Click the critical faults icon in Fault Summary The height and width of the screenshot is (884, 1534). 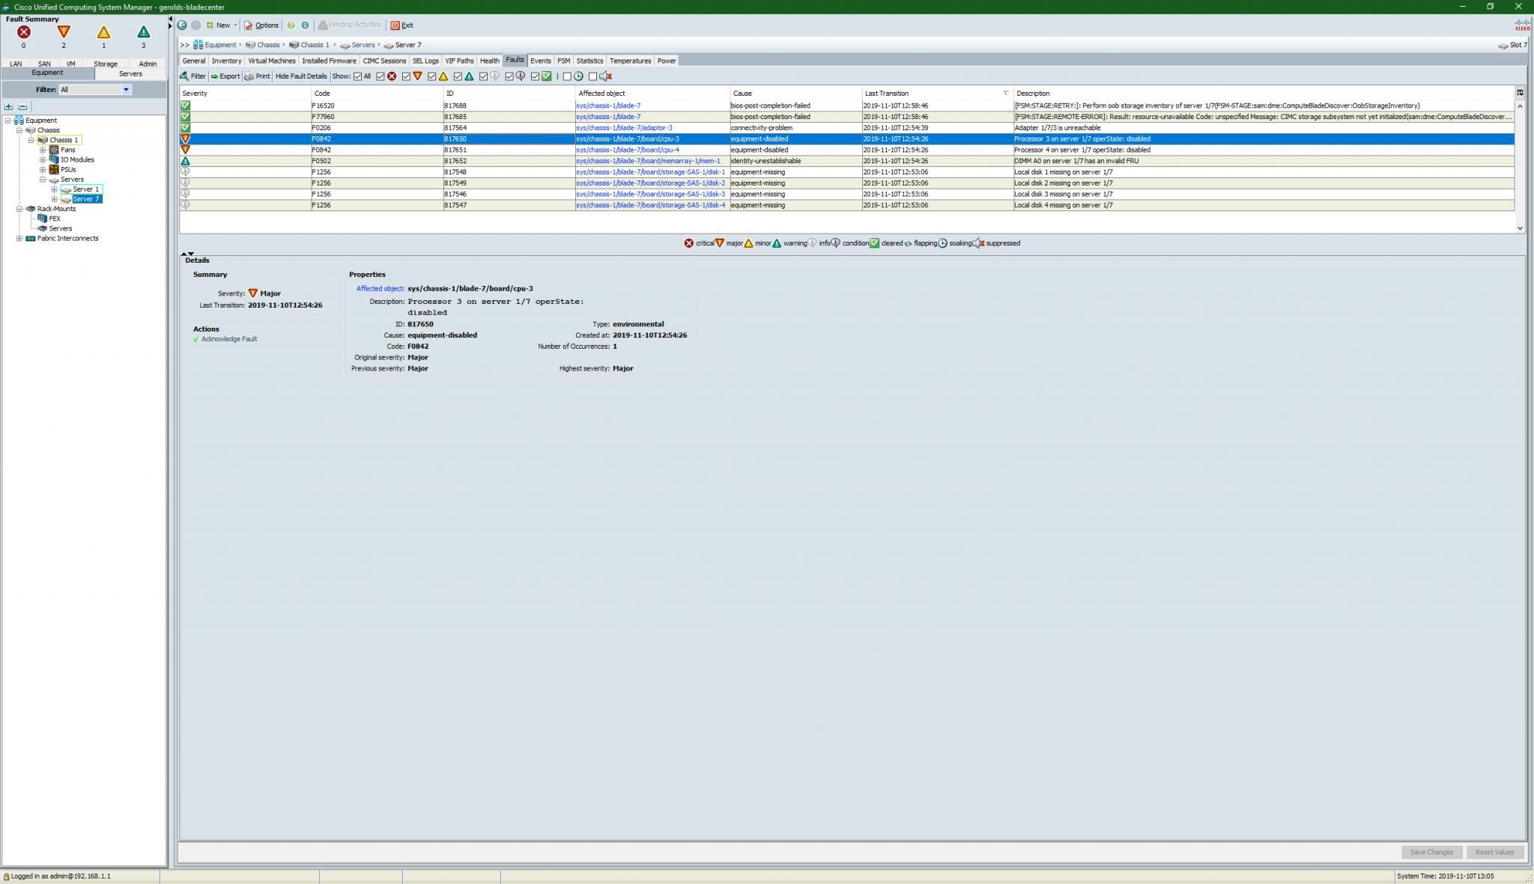tap(24, 32)
